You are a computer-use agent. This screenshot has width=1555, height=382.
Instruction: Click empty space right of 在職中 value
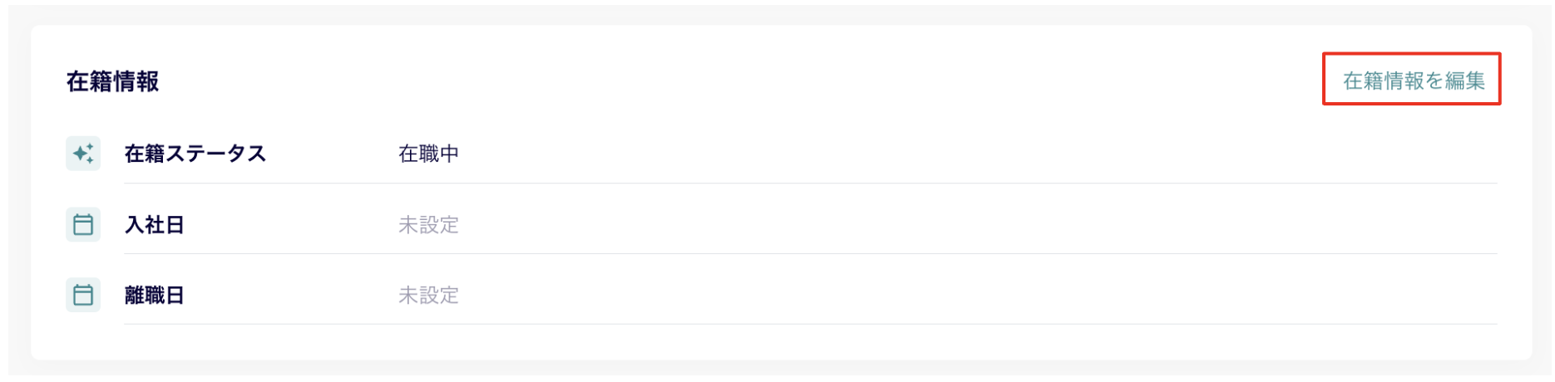pyautogui.click(x=977, y=154)
